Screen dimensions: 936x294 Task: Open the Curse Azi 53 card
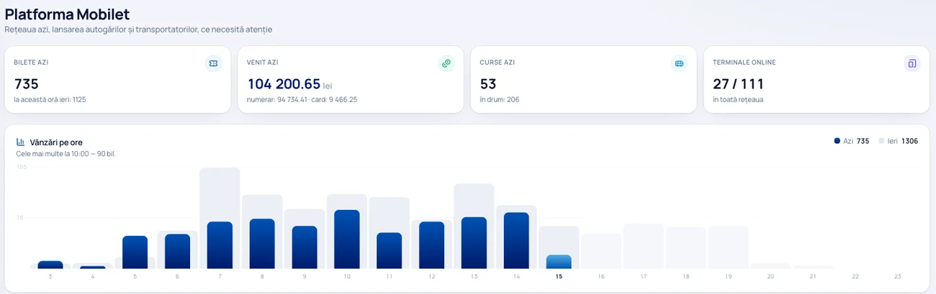583,80
